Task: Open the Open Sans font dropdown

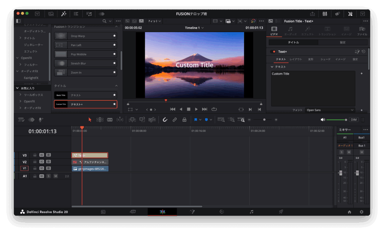Action: [x=330, y=110]
